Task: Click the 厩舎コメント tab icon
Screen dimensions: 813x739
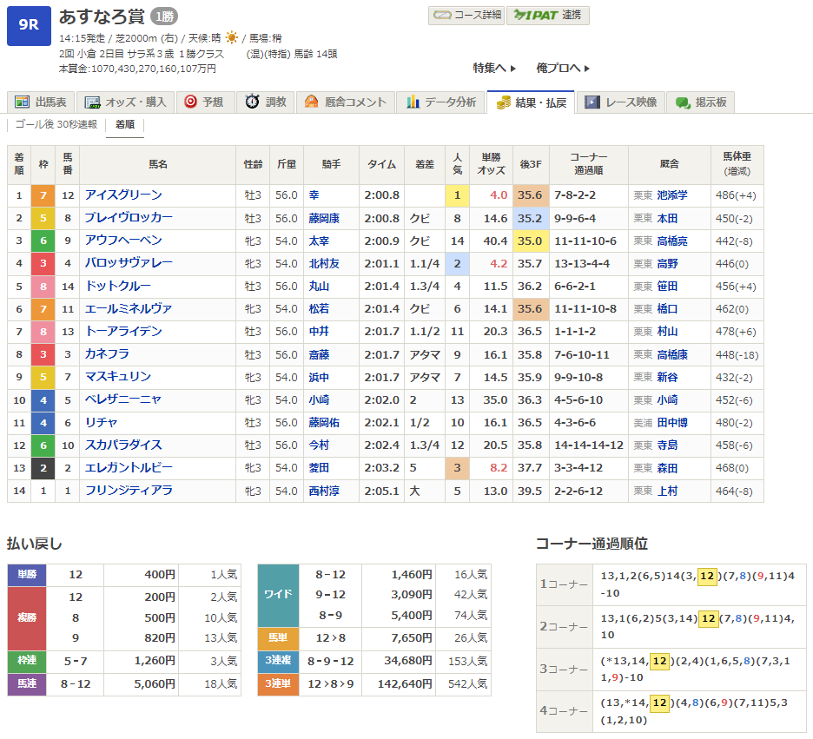Action: point(311,102)
